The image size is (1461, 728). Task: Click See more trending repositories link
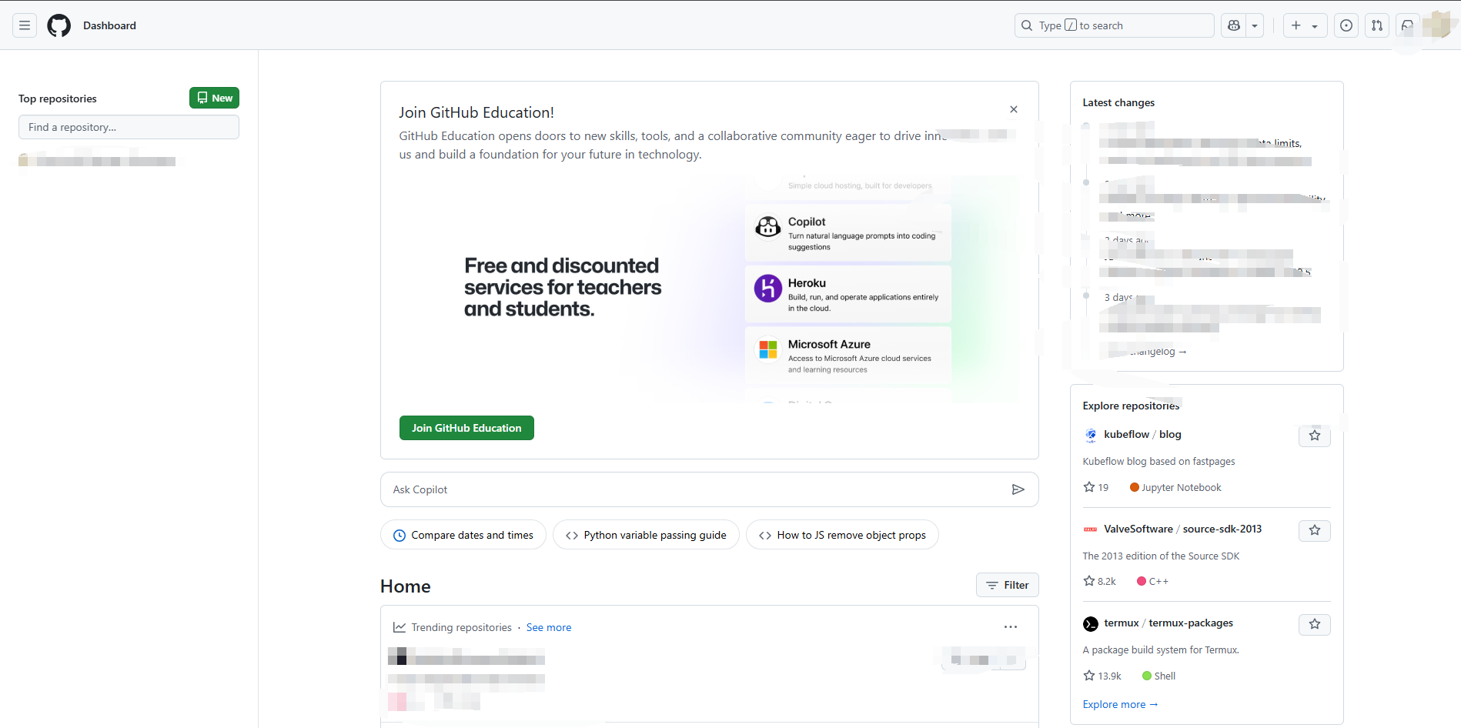(x=549, y=627)
